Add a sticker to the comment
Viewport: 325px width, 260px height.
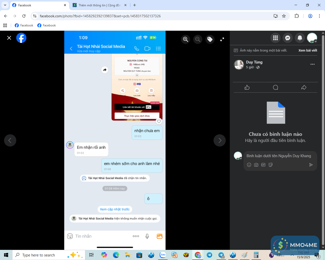click(270, 165)
